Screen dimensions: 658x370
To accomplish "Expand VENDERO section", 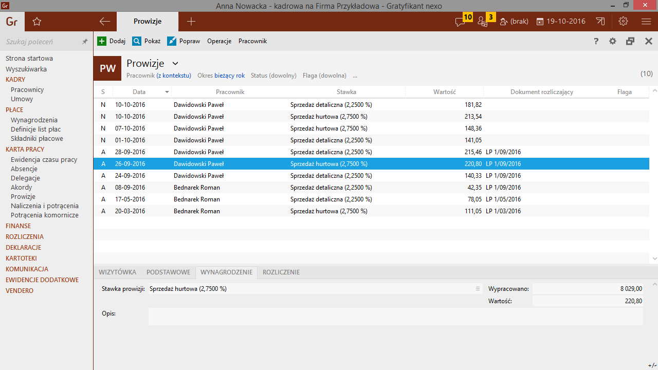I will coord(20,291).
